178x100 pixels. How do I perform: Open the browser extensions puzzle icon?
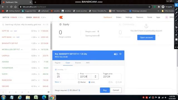pos(159,7)
